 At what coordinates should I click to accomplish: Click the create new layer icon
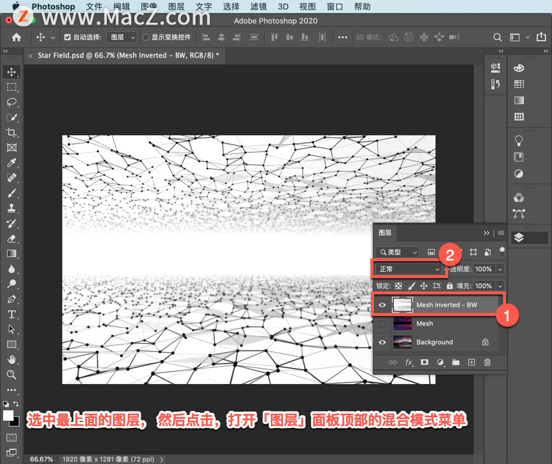tap(471, 363)
